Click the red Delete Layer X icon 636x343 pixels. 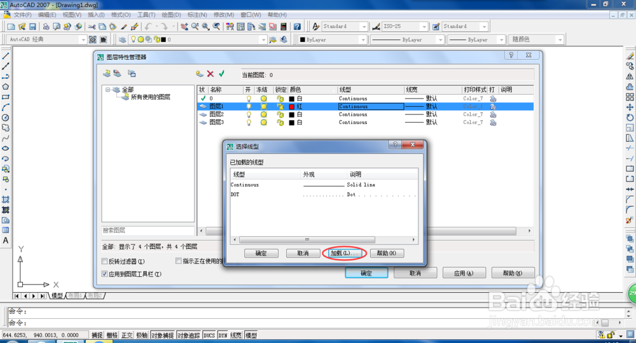coord(210,73)
